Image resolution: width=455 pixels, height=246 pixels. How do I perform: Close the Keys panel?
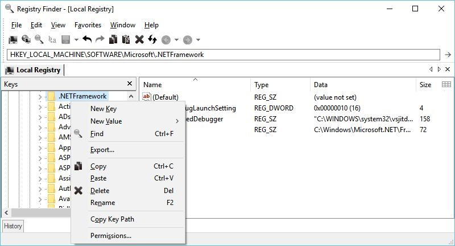129,84
